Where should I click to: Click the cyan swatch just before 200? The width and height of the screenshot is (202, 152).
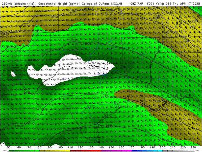click(160, 151)
